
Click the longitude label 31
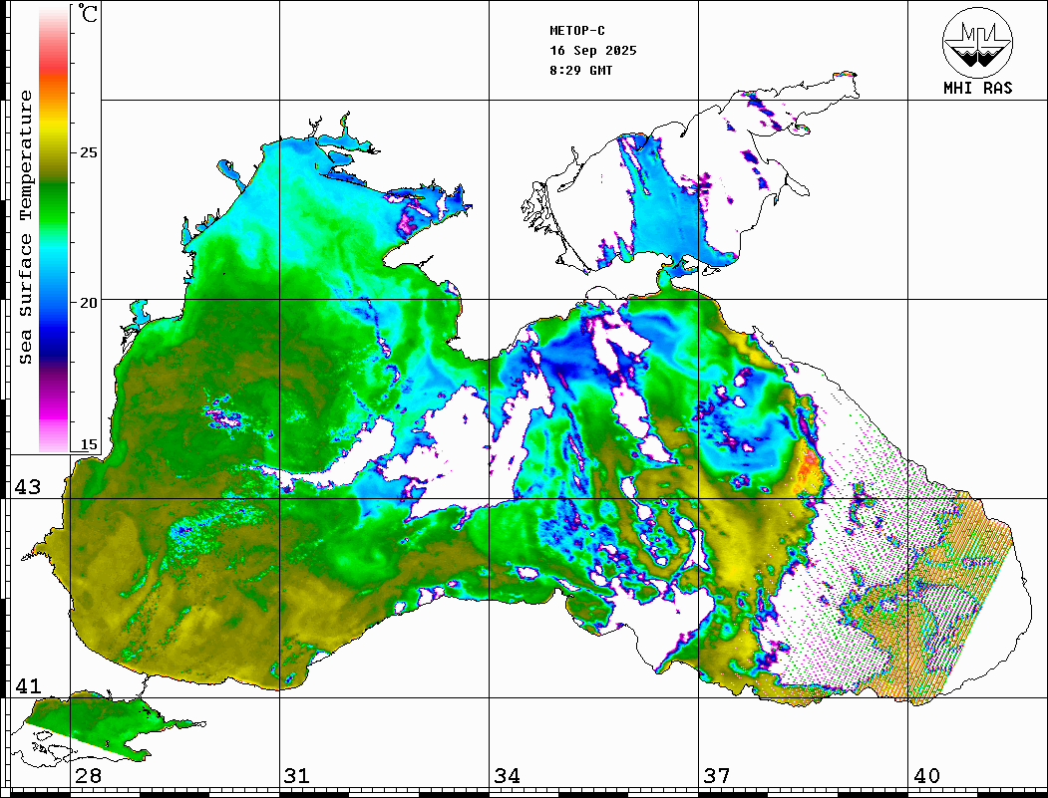[x=297, y=776]
